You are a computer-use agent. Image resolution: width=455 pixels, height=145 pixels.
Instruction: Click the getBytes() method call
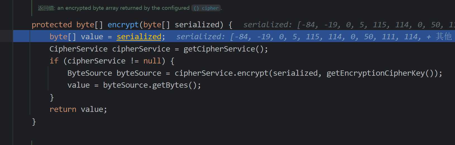170,85
